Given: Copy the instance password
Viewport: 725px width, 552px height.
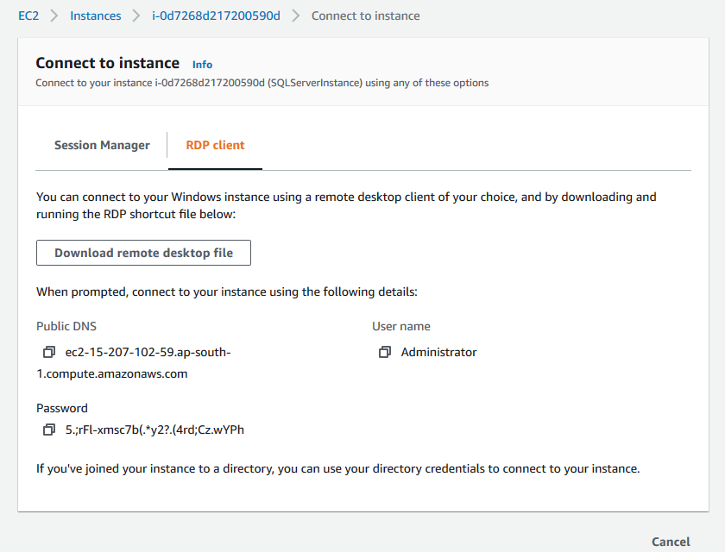Looking at the screenshot, I should point(48,430).
